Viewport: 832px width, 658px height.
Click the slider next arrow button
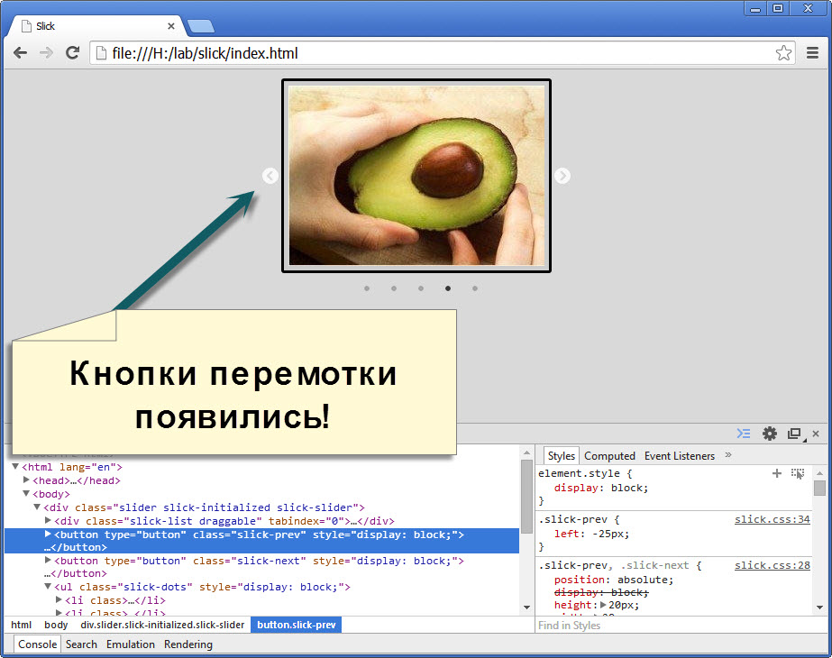click(x=562, y=176)
